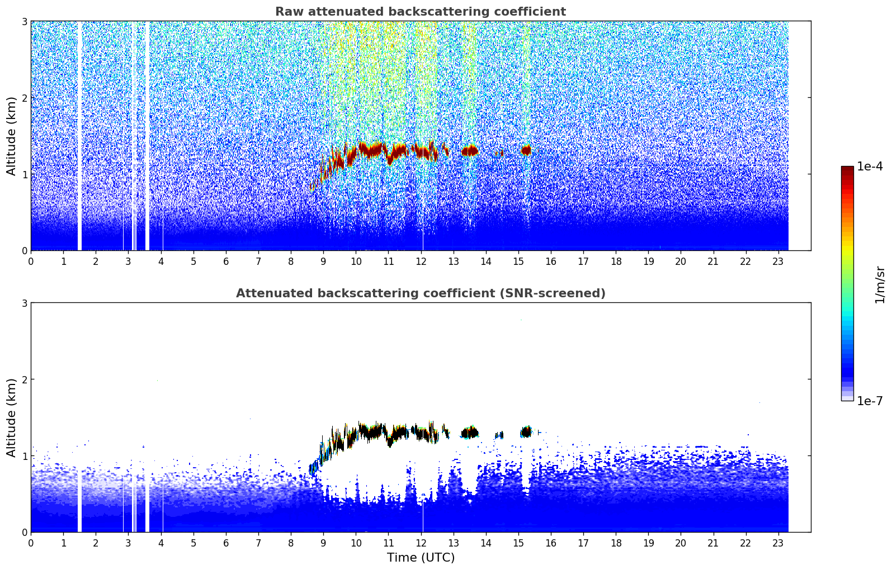
Task: Click the 'Attenuated backscattering coefficient (SNR-screened)' title
Action: click(421, 293)
